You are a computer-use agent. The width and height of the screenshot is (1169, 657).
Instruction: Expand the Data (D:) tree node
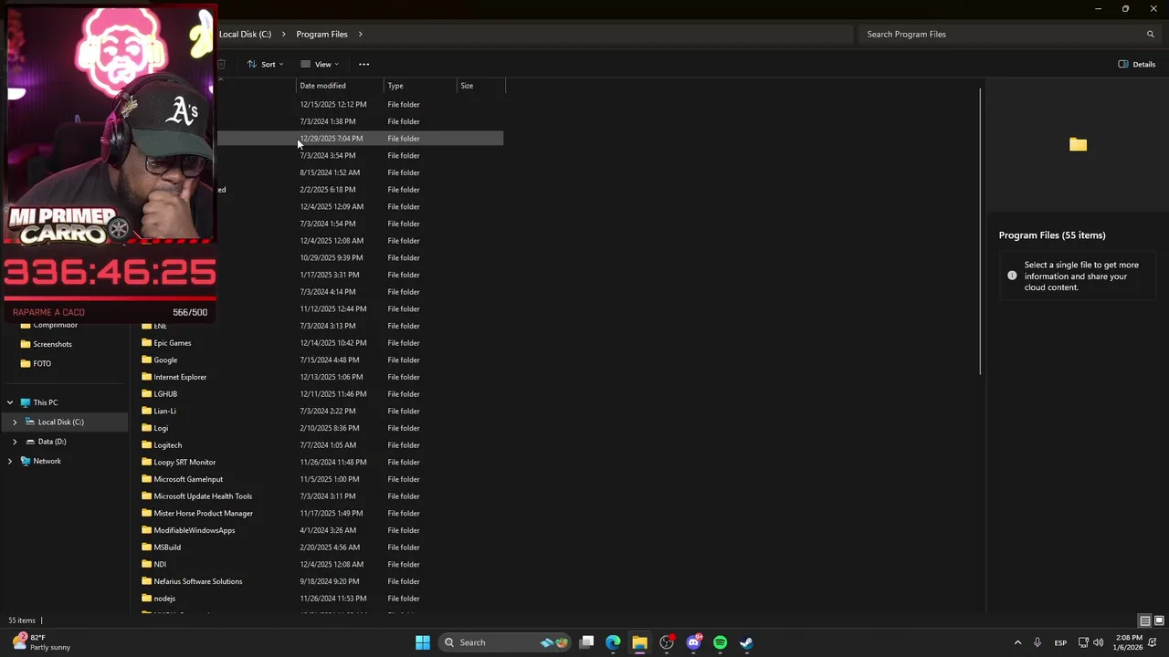(15, 442)
